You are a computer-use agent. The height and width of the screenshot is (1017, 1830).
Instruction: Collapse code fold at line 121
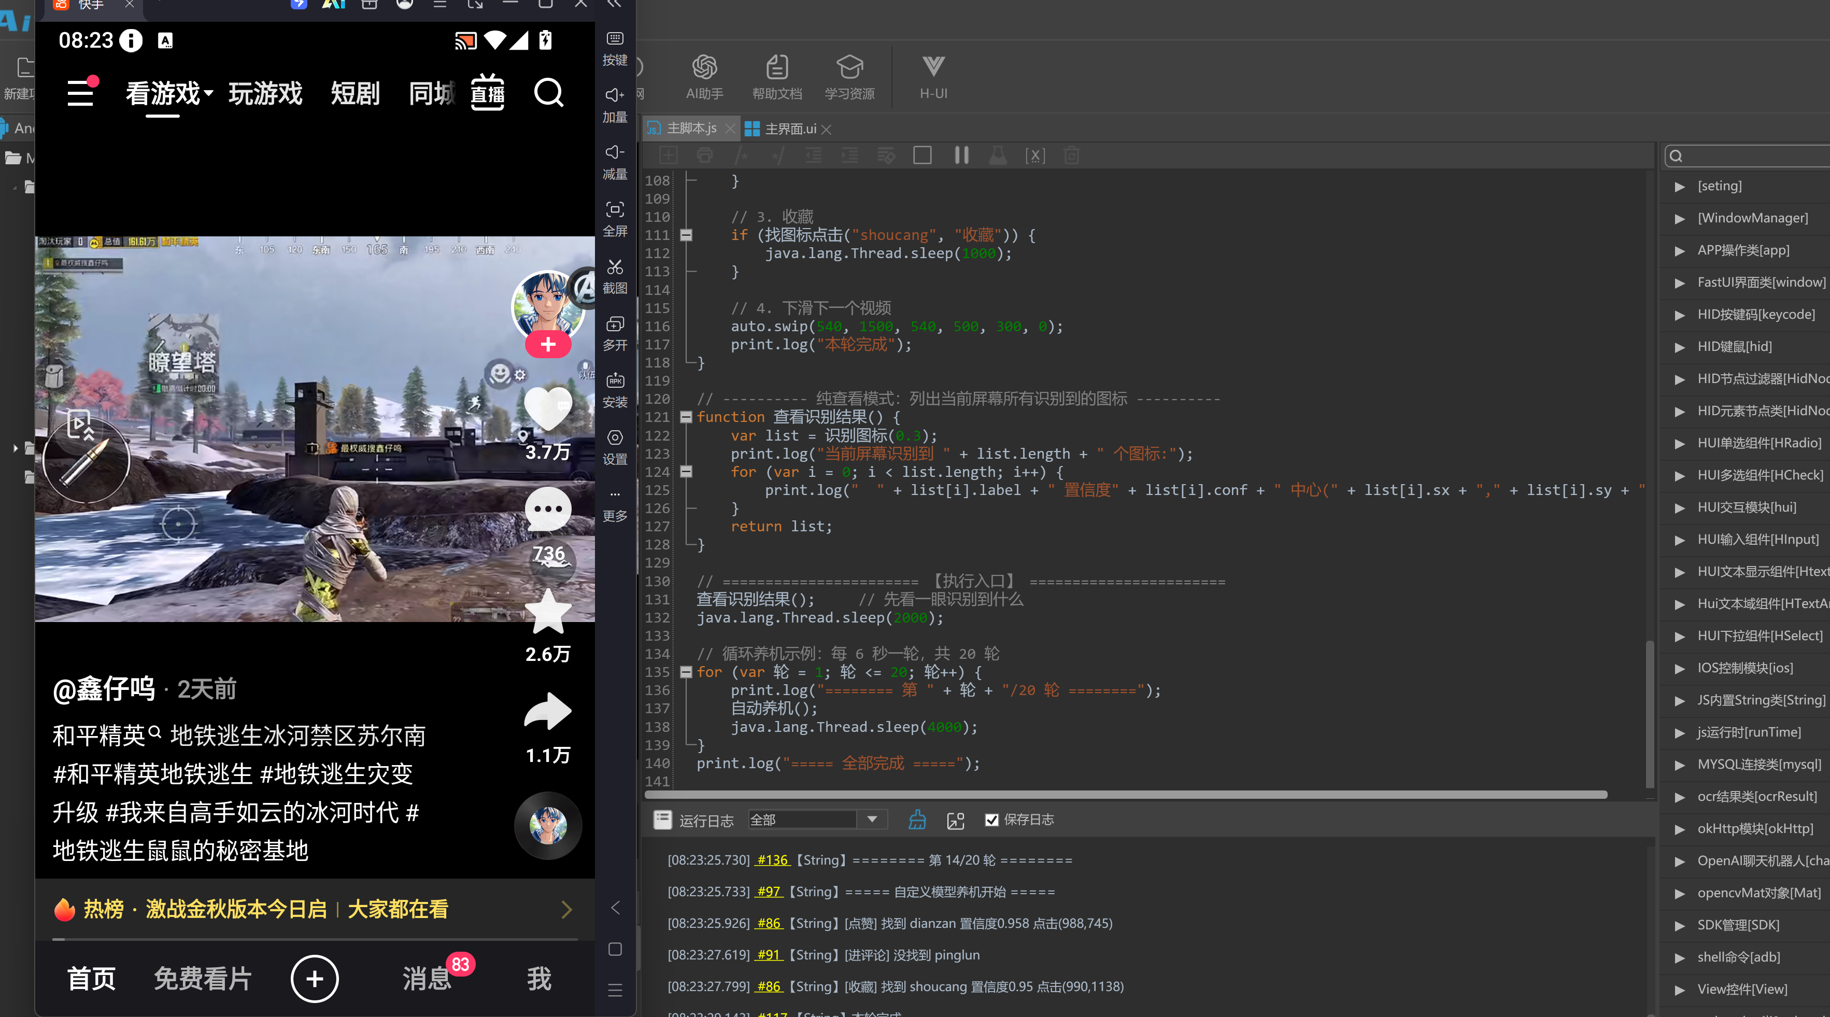(x=686, y=417)
